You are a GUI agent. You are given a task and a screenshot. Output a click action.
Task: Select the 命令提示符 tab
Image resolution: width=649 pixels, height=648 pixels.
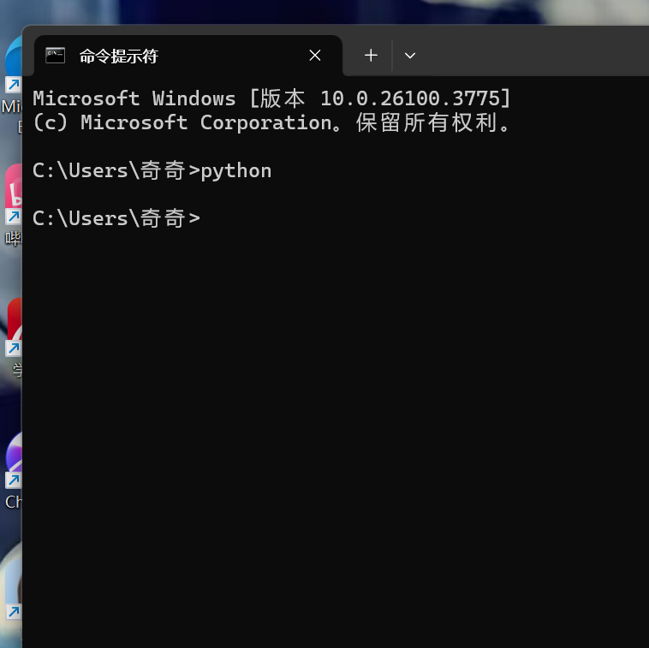[x=188, y=56]
